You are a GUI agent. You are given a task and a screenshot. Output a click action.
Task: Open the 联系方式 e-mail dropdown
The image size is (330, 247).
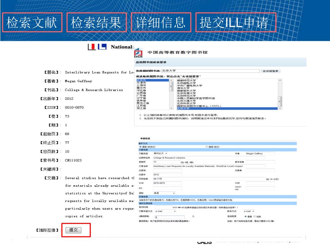pyautogui.click(x=249, y=211)
